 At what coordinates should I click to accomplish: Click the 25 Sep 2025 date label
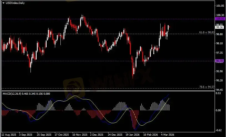[x=44, y=135]
